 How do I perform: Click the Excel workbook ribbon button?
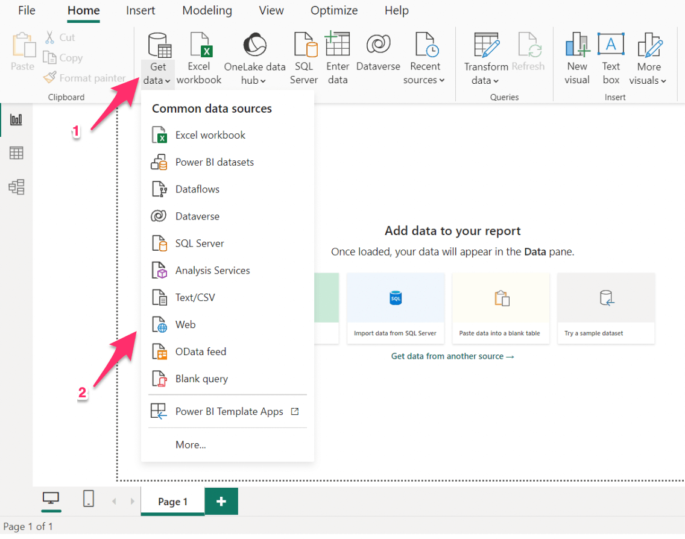tap(199, 58)
